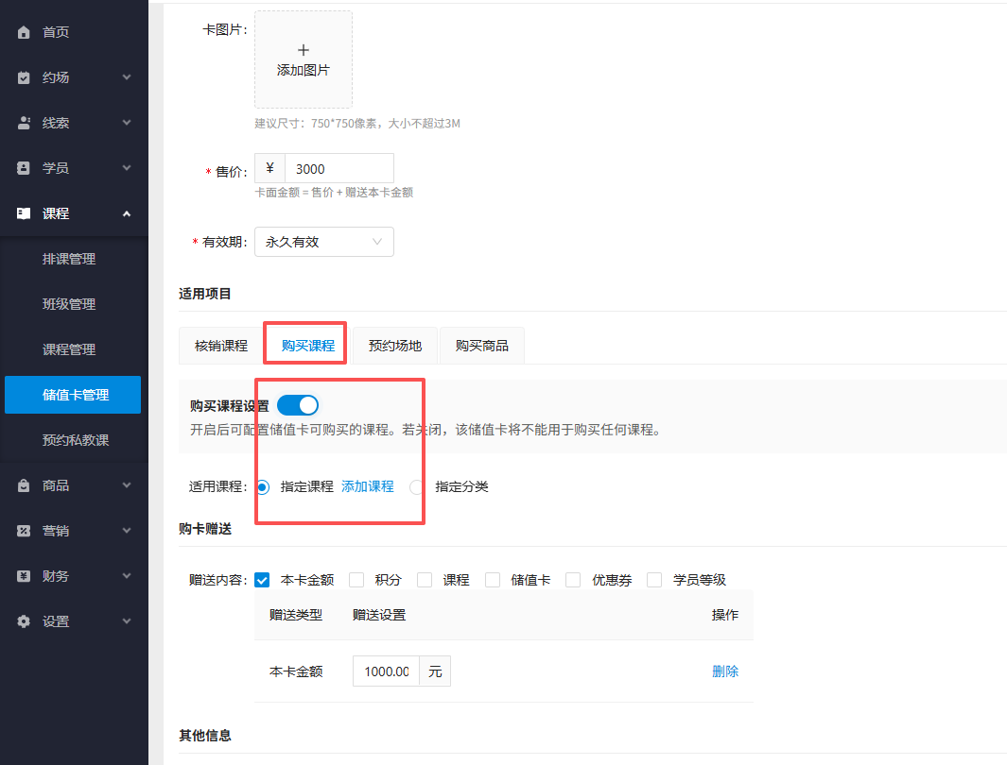Click the 首页 home icon in the sidebar
Image resolution: width=1007 pixels, height=765 pixels.
click(x=23, y=31)
